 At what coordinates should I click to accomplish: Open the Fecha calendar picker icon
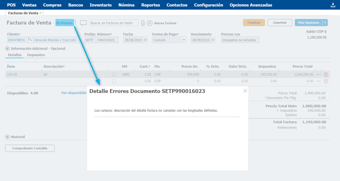[x=145, y=40]
